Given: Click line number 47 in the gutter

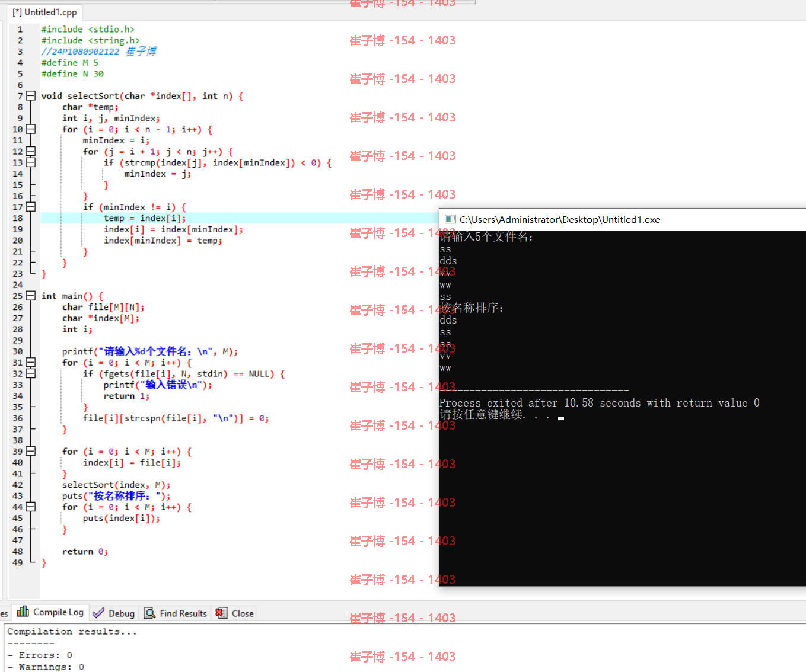Looking at the screenshot, I should click(x=18, y=540).
